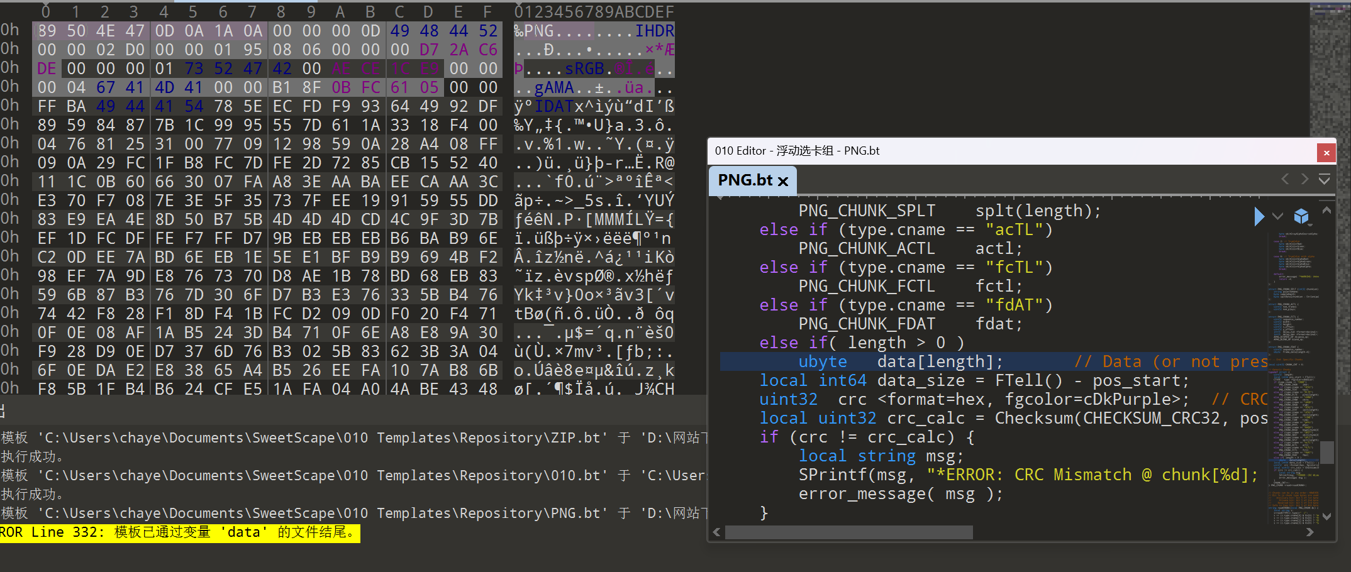Image resolution: width=1351 pixels, height=572 pixels.
Task: Click 'PNG_CHUNK_FCTL' type name
Action: click(x=867, y=286)
